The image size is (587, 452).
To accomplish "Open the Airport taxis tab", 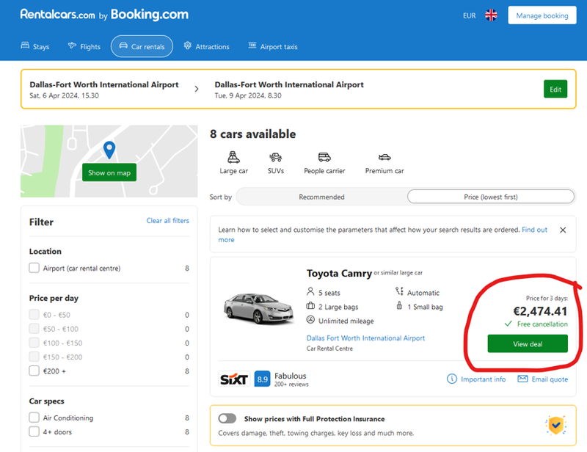I will (272, 46).
